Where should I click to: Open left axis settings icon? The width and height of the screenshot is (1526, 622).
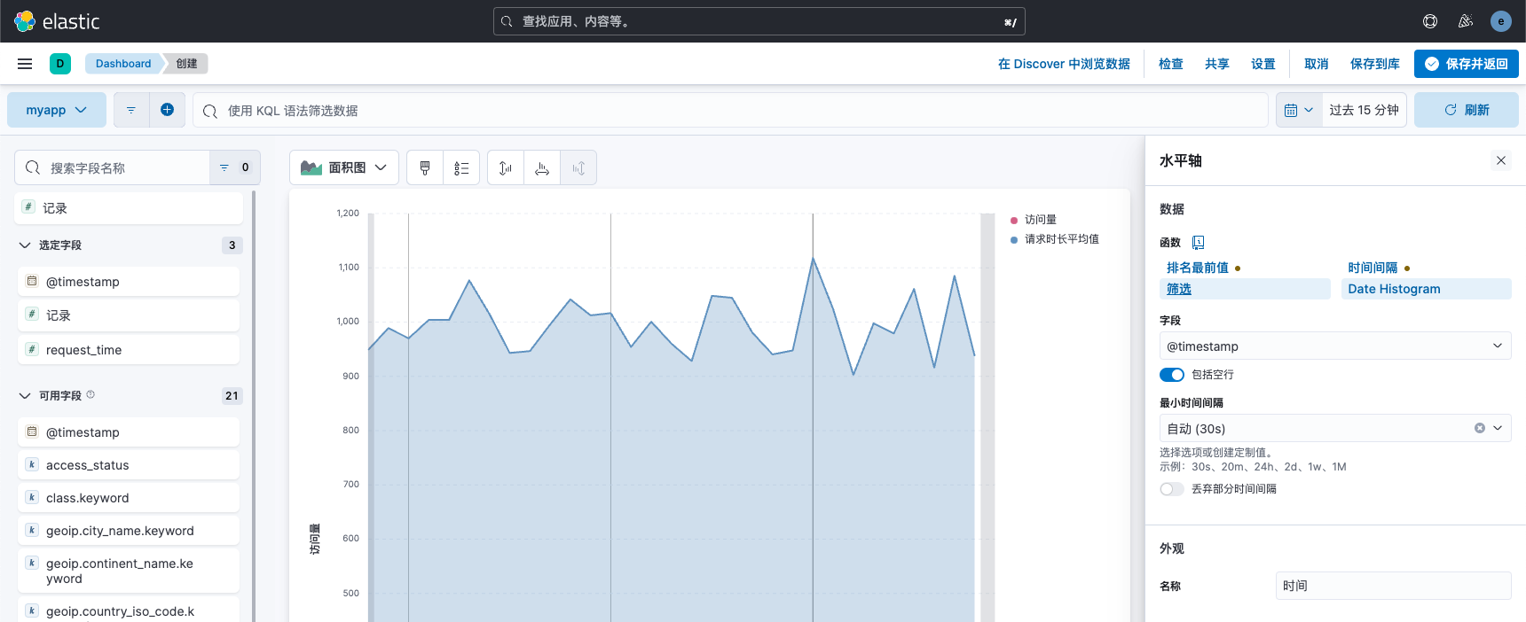point(506,167)
